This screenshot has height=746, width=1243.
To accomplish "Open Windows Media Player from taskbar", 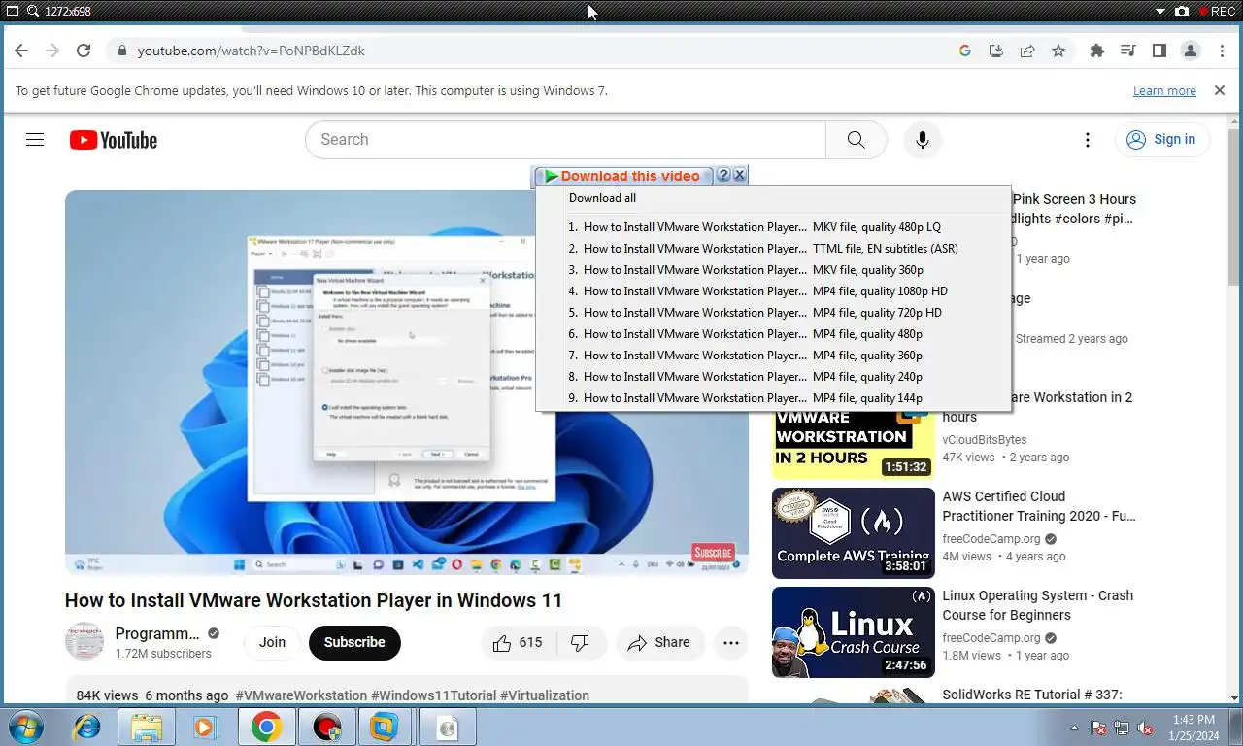I will pos(204,727).
